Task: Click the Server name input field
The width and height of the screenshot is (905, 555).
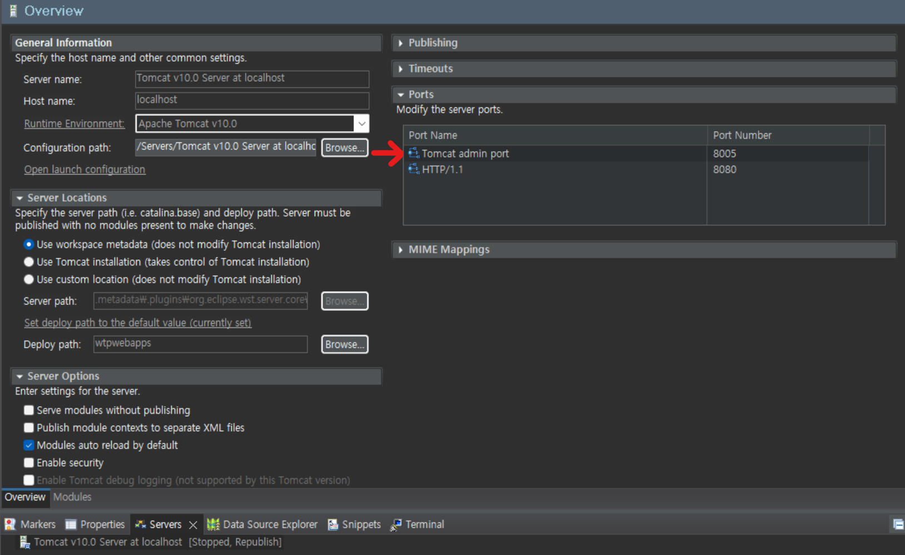Action: pyautogui.click(x=252, y=79)
